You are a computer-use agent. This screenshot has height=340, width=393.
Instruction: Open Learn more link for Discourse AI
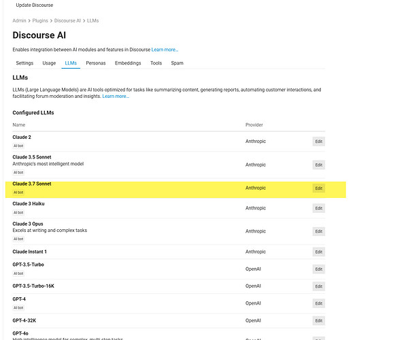165,50
